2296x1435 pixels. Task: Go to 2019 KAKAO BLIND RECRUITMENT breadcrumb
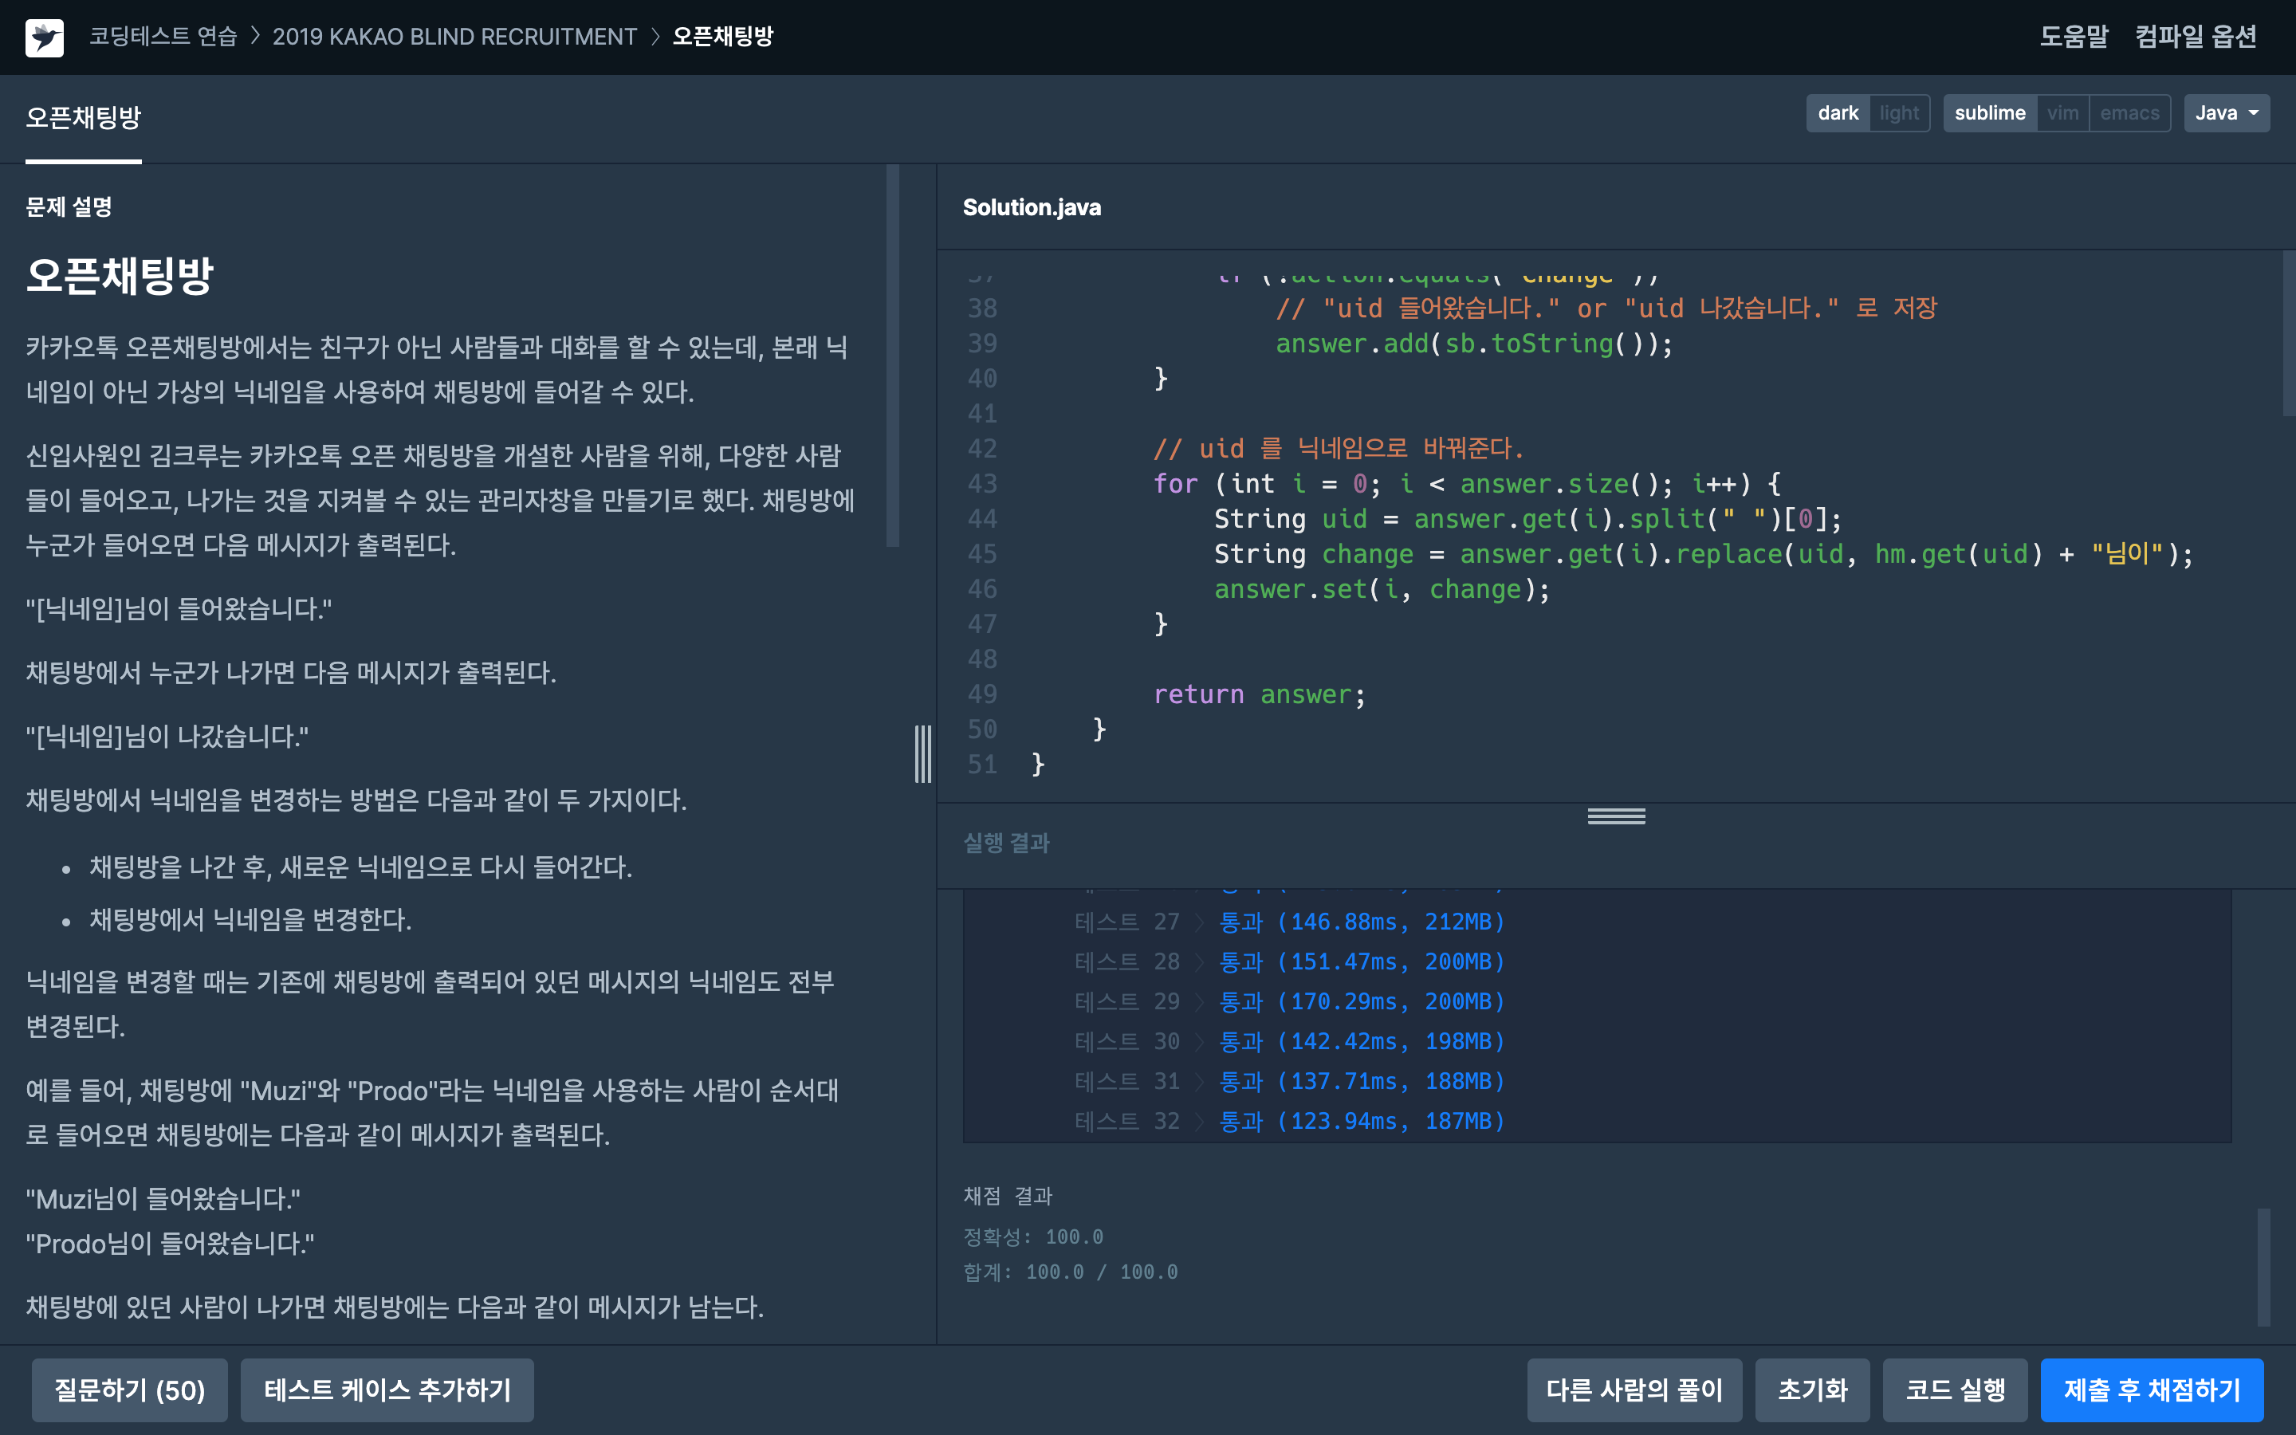[x=454, y=36]
